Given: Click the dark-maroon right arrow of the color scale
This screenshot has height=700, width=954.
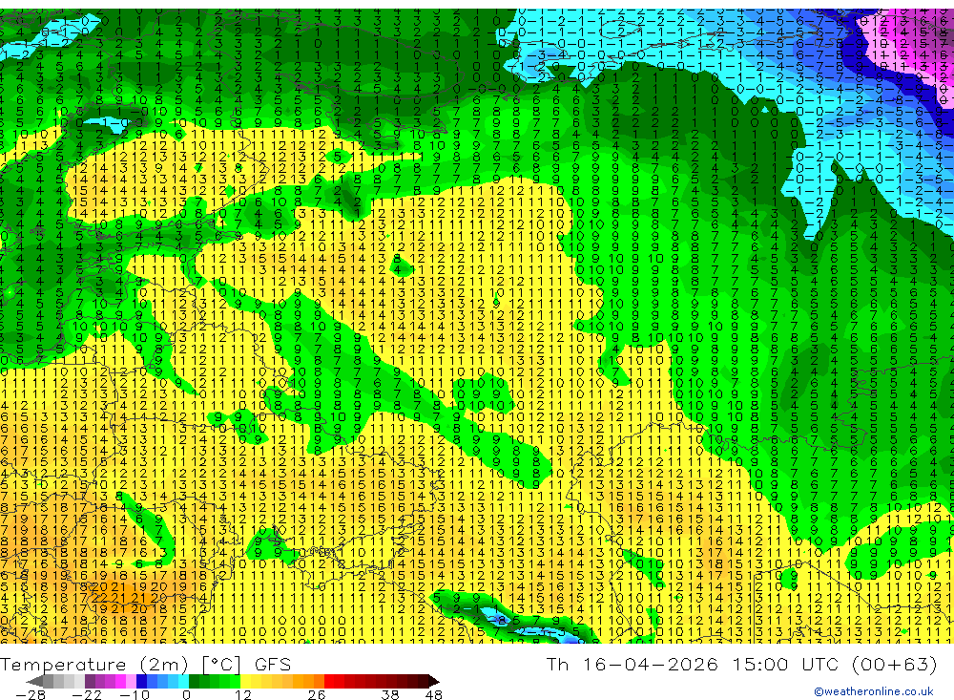Looking at the screenshot, I should [434, 682].
